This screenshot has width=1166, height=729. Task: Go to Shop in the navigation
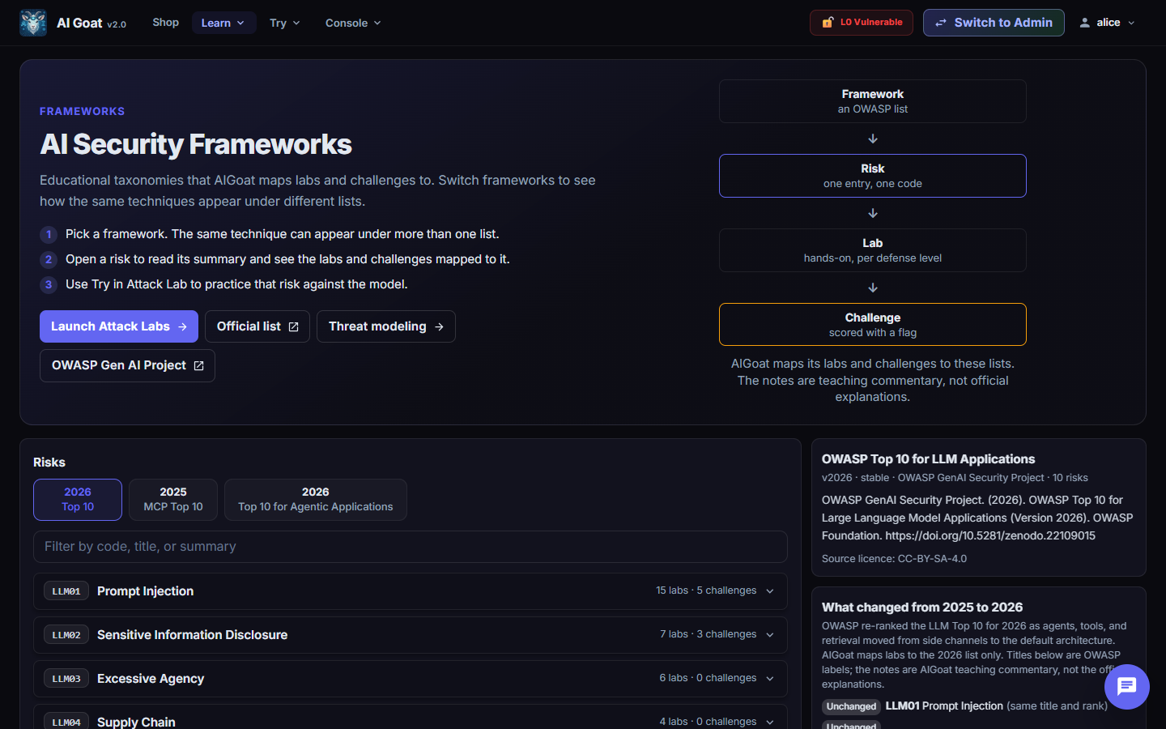click(x=165, y=22)
